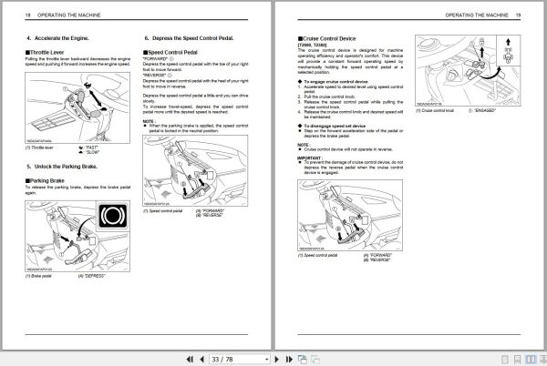Switch to continuous page view
This screenshot has width=547, height=366.
click(x=518, y=360)
